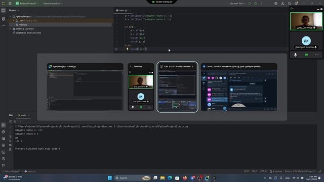Screen dimensions: 324x182
Task: Show quick-fix lightbulb on line 10
Action: point(127,49)
